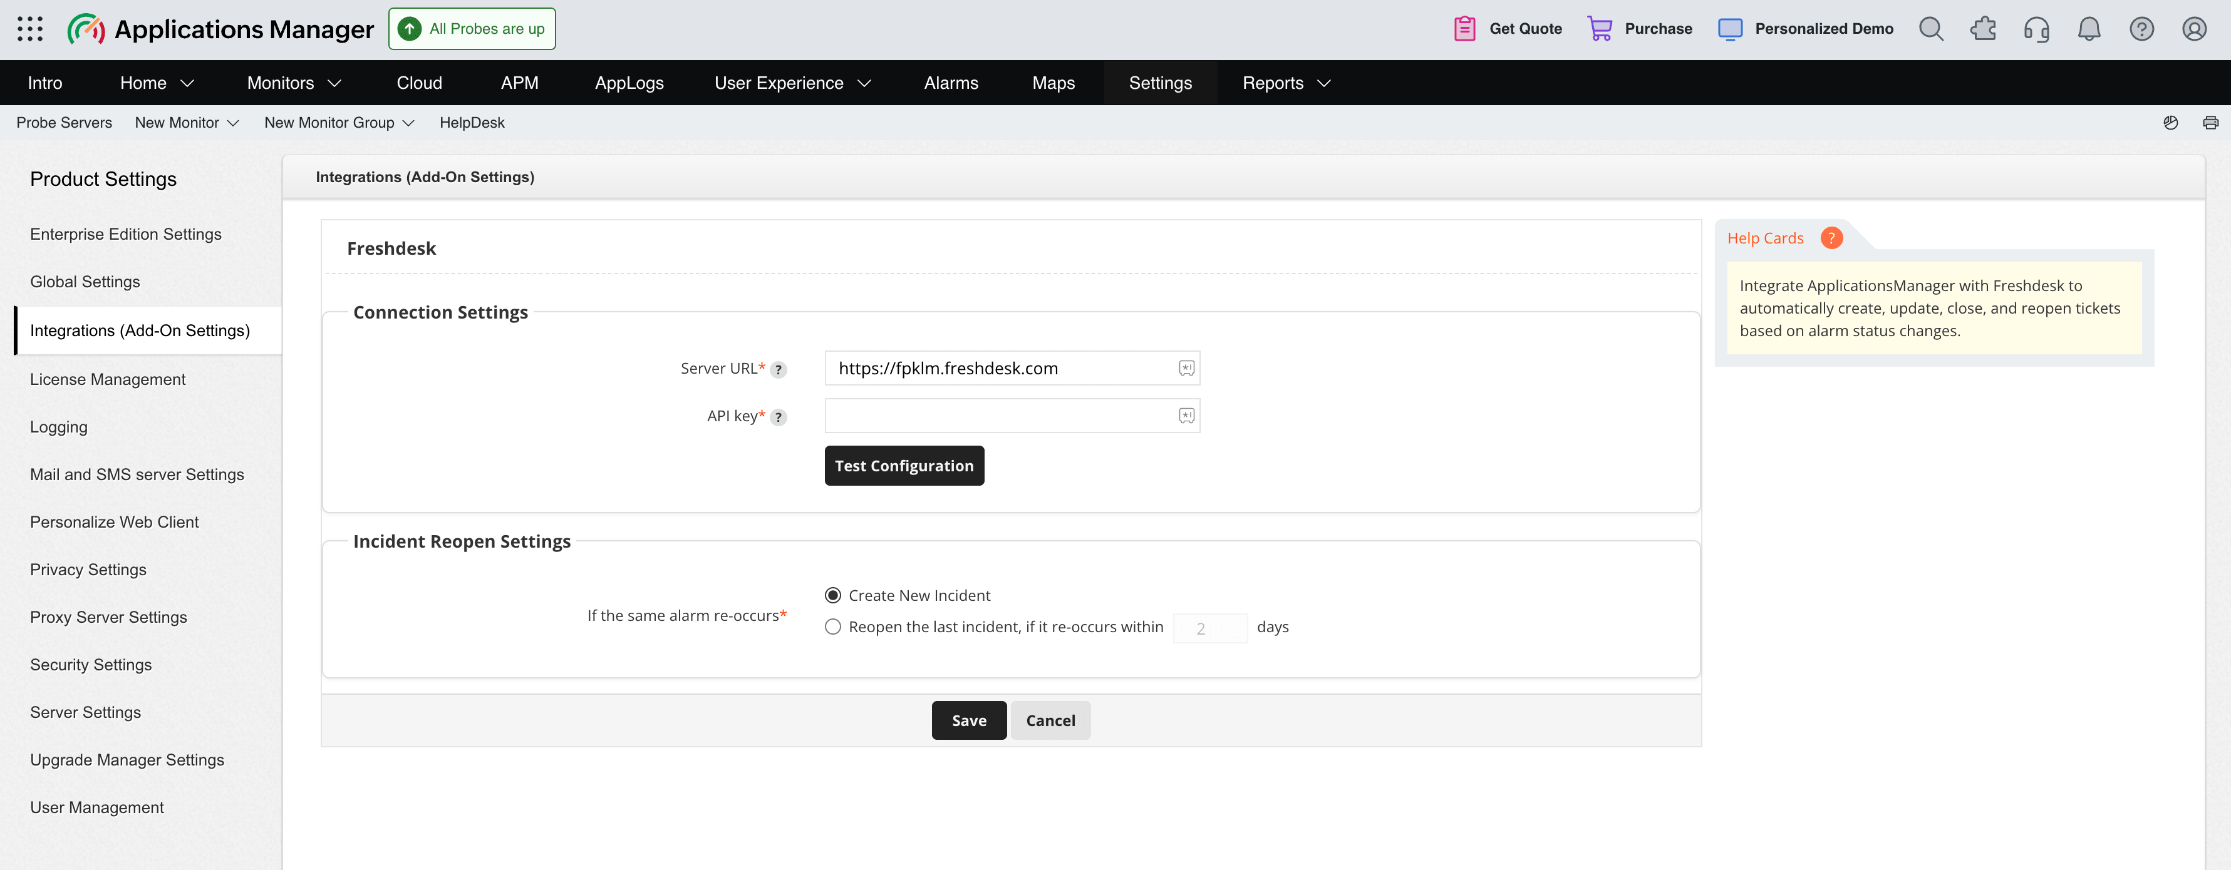Open the HelpDesk link
The image size is (2231, 870).
point(472,123)
